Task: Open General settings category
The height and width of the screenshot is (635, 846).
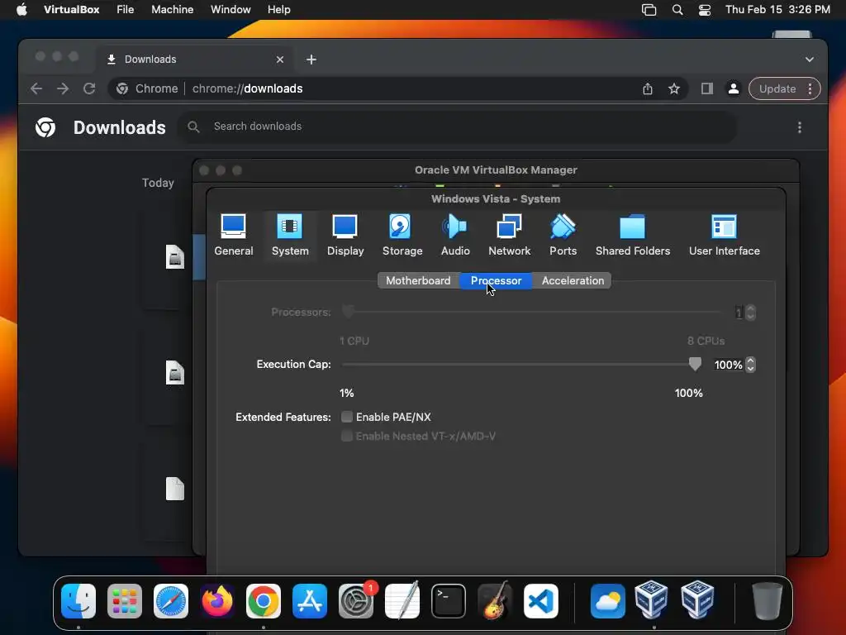Action: (233, 236)
